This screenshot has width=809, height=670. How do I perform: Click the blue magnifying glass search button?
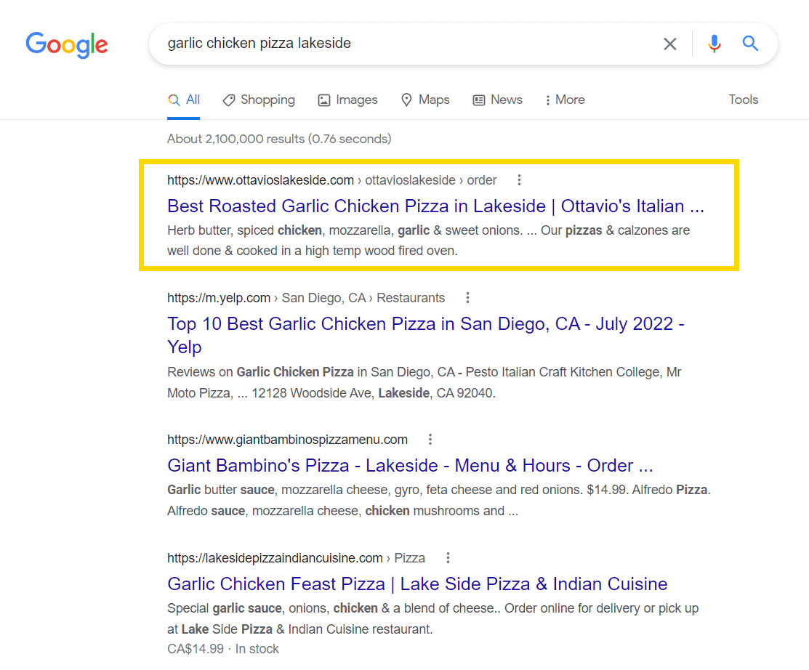(x=750, y=44)
